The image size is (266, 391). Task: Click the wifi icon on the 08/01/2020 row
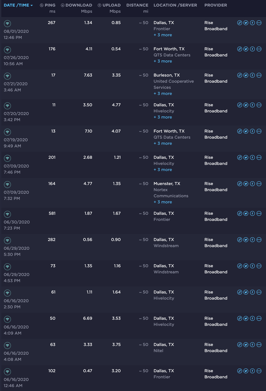pos(7,23)
